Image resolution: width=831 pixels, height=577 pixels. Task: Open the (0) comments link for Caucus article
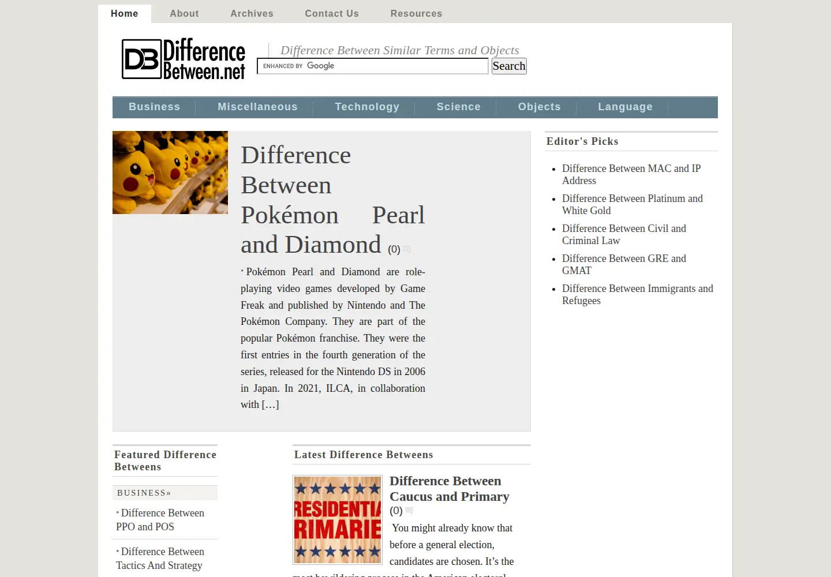[396, 511]
